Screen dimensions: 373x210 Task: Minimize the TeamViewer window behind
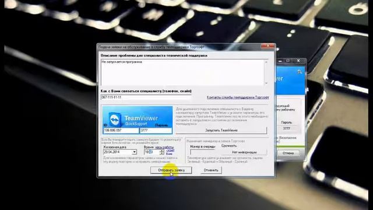(280, 61)
